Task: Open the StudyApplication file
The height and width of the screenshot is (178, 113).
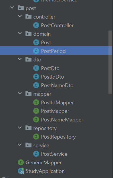Action: click(x=45, y=171)
